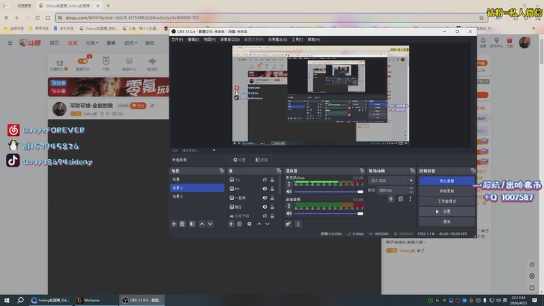This screenshot has height=306, width=544.
Task: Mute 桌面音频 speaker icon
Action: [288, 214]
